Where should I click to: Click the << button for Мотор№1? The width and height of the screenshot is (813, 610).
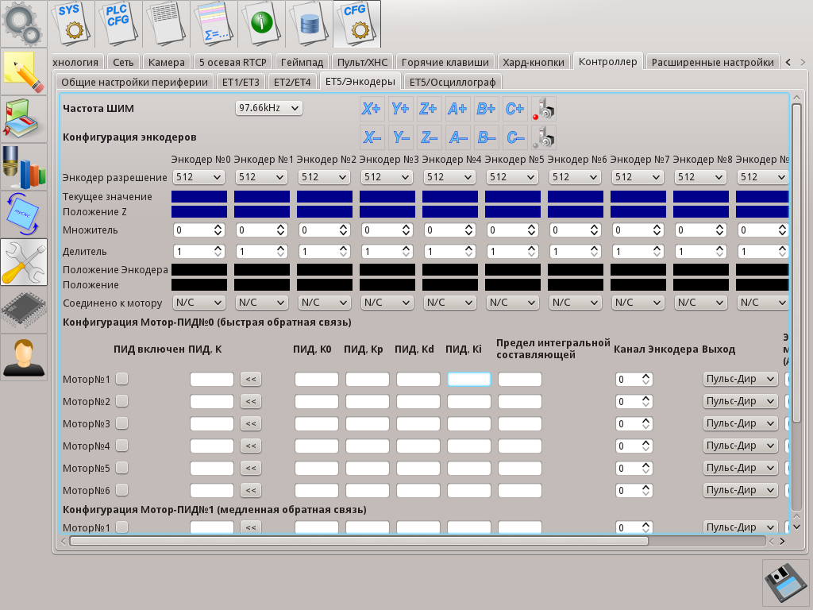click(x=251, y=380)
